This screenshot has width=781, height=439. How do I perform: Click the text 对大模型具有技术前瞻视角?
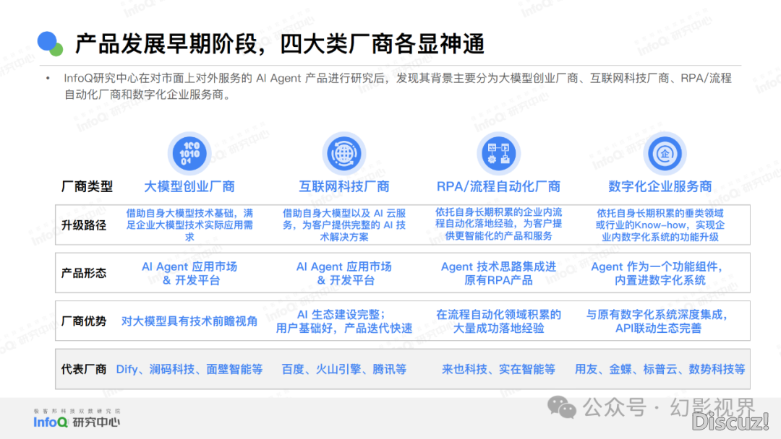coord(189,321)
